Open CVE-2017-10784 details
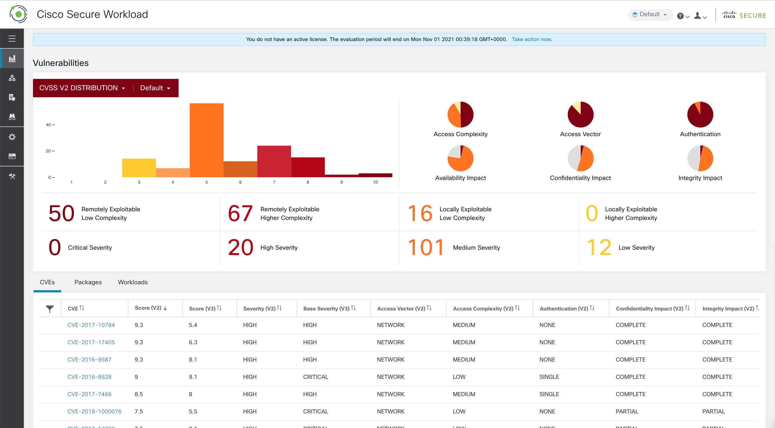The height and width of the screenshot is (428, 775). pyautogui.click(x=91, y=325)
